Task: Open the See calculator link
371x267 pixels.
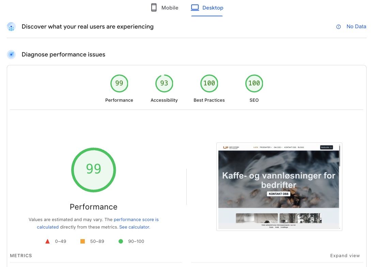Action: click(134, 227)
